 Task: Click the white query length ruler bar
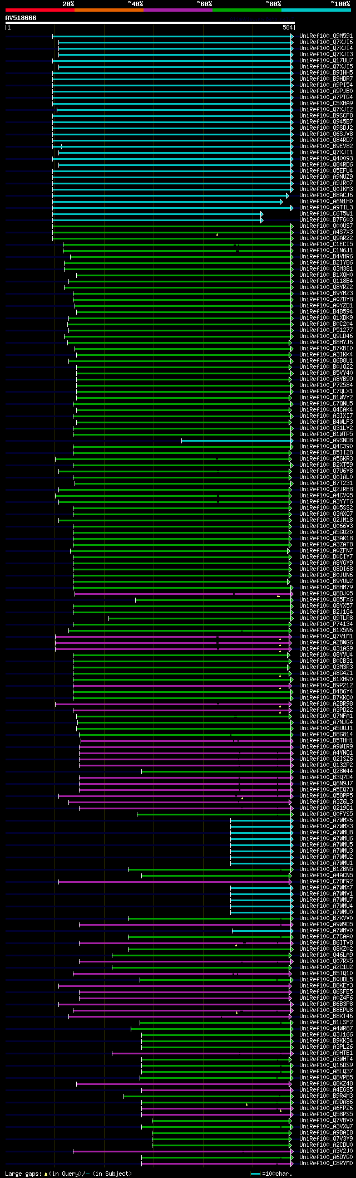(x=150, y=23)
